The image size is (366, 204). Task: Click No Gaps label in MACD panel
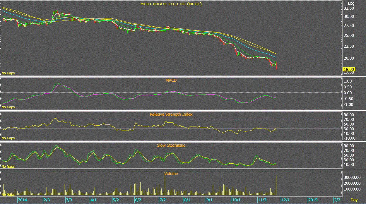pos(8,107)
